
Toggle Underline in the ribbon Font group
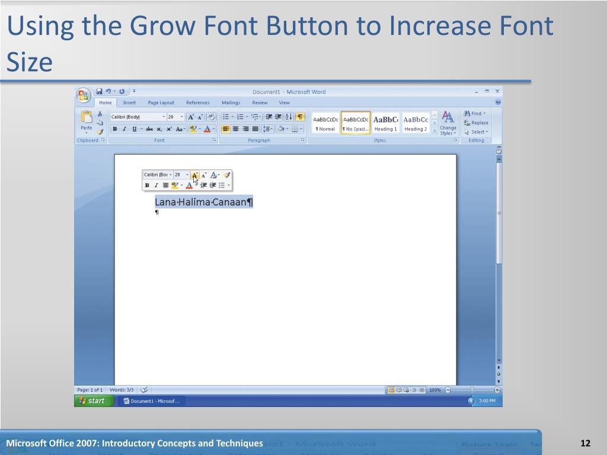click(x=135, y=129)
